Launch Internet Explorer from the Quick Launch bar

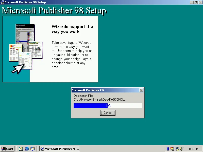(x=27, y=149)
